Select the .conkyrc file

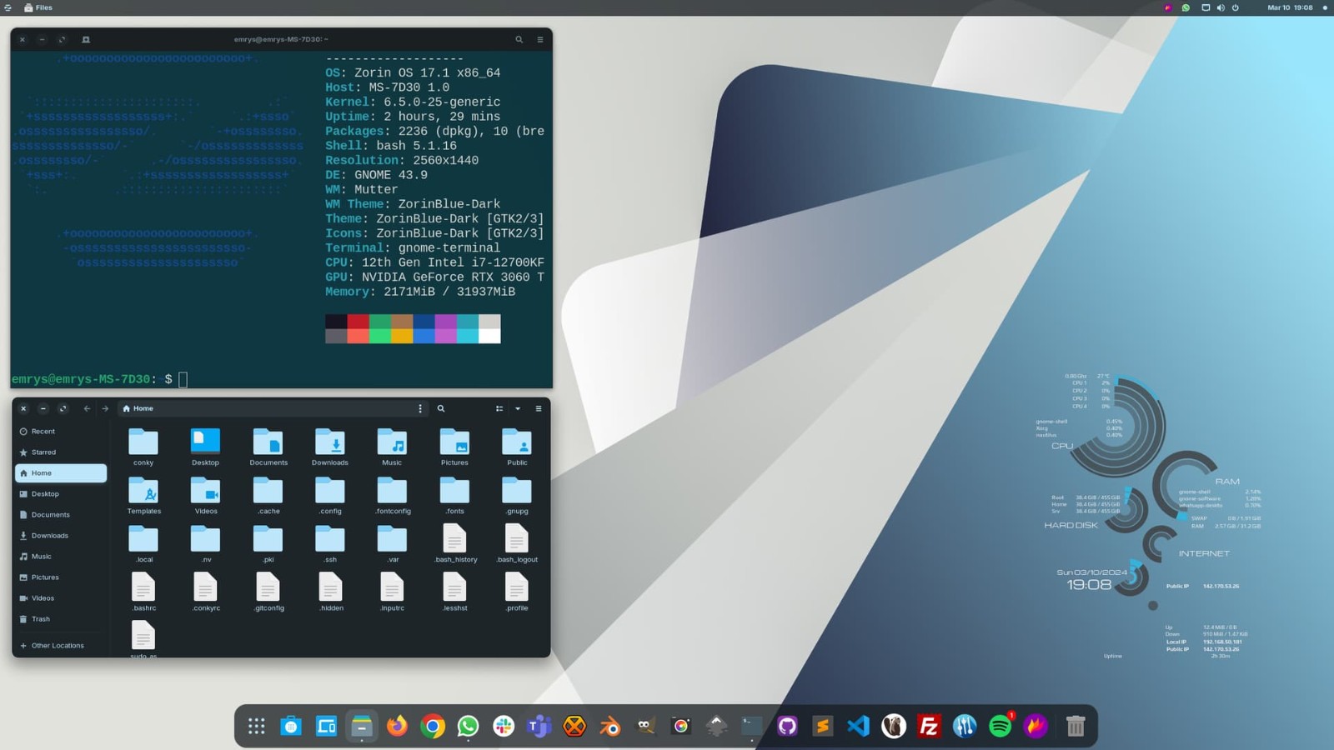point(205,592)
